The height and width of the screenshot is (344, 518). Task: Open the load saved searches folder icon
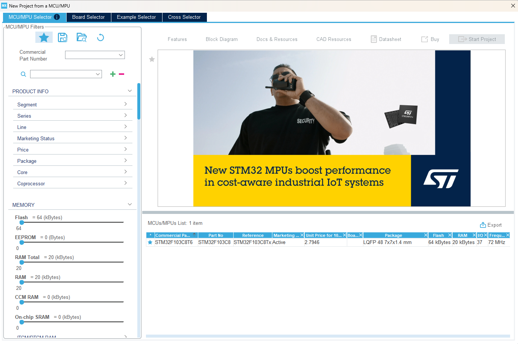(82, 37)
